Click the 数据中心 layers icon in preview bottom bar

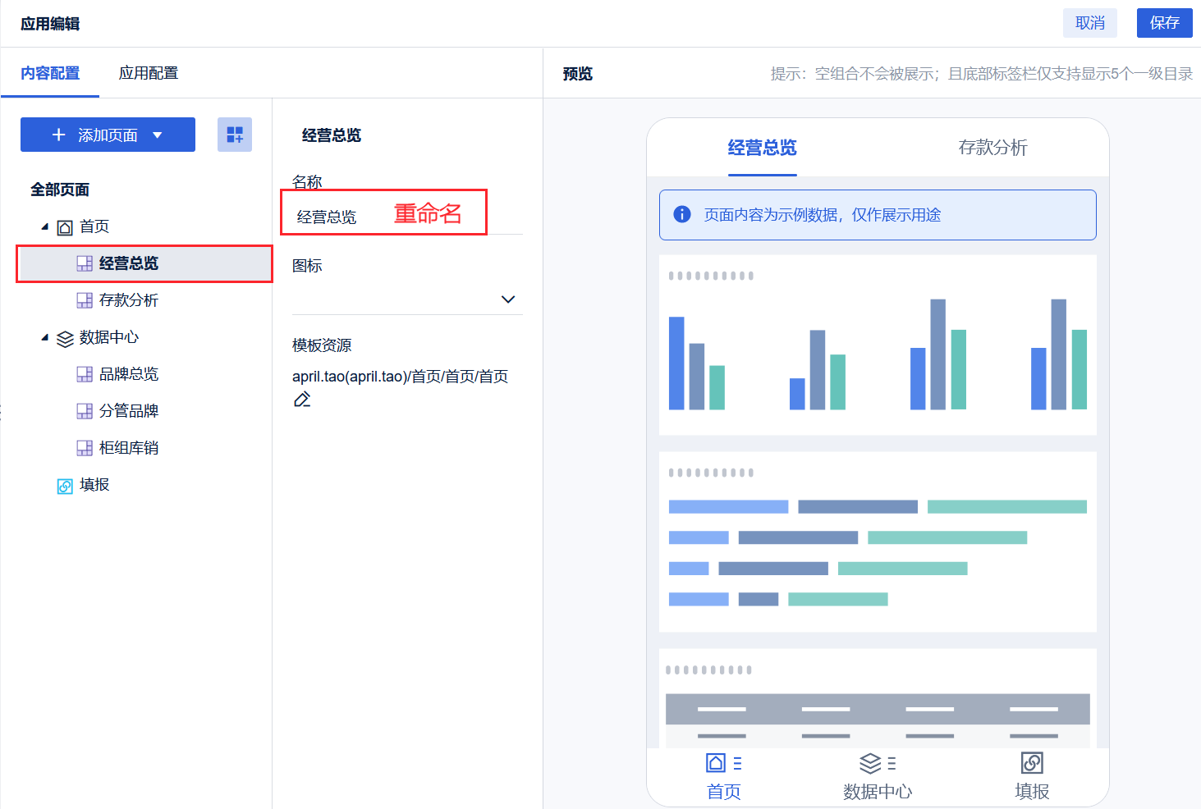tap(870, 763)
